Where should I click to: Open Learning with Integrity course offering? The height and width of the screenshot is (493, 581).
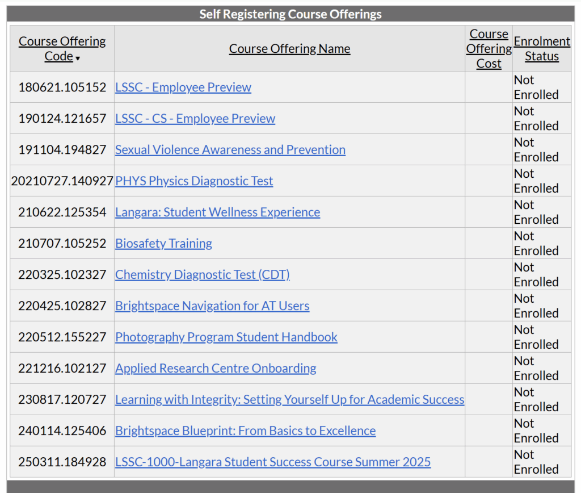(x=289, y=399)
